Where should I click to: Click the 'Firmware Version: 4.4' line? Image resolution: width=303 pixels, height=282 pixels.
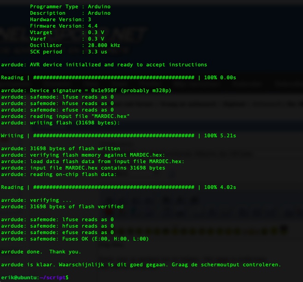tap(64, 26)
